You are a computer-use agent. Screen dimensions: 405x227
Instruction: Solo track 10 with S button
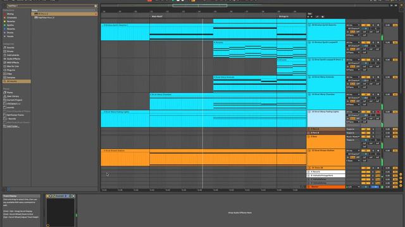373,25
